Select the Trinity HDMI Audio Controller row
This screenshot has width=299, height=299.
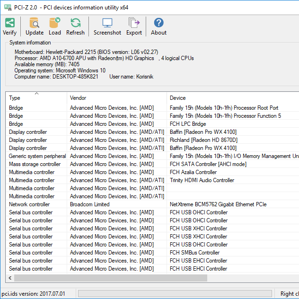point(202,180)
